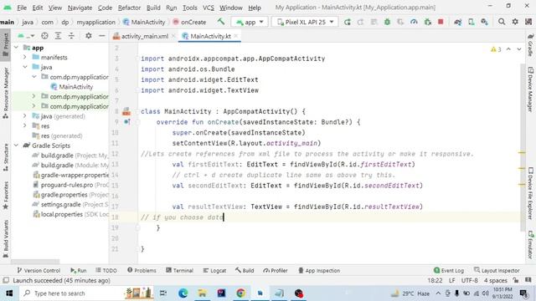
Task: Expand the java (generated) folder
Action: (25, 116)
